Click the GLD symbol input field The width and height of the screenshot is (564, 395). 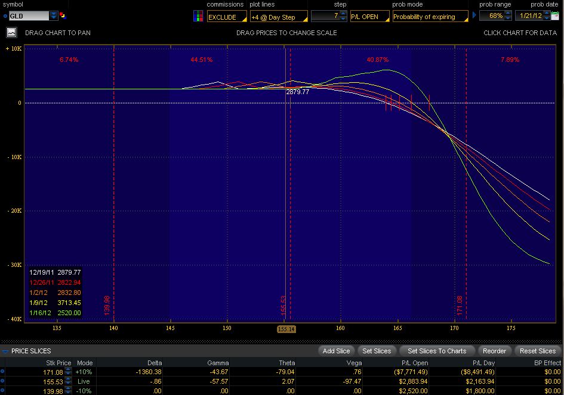pos(29,16)
